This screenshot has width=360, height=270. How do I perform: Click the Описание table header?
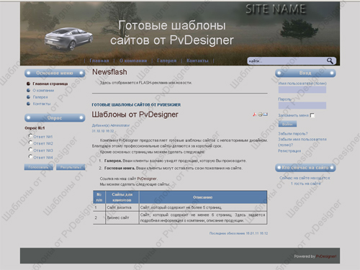coord(203,197)
